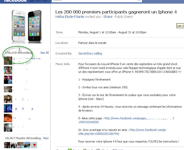Click the 'Les 2' tooltip box

pyautogui.click(x=180, y=26)
